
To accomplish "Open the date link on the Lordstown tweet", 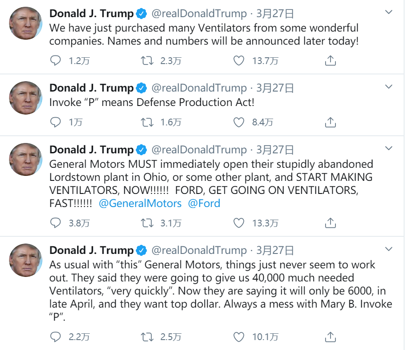I will coord(275,150).
